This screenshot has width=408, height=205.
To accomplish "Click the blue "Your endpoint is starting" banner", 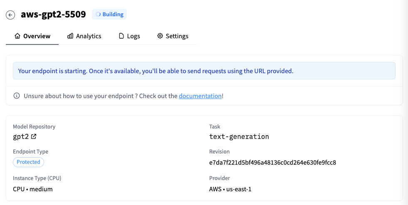I will (204, 71).
